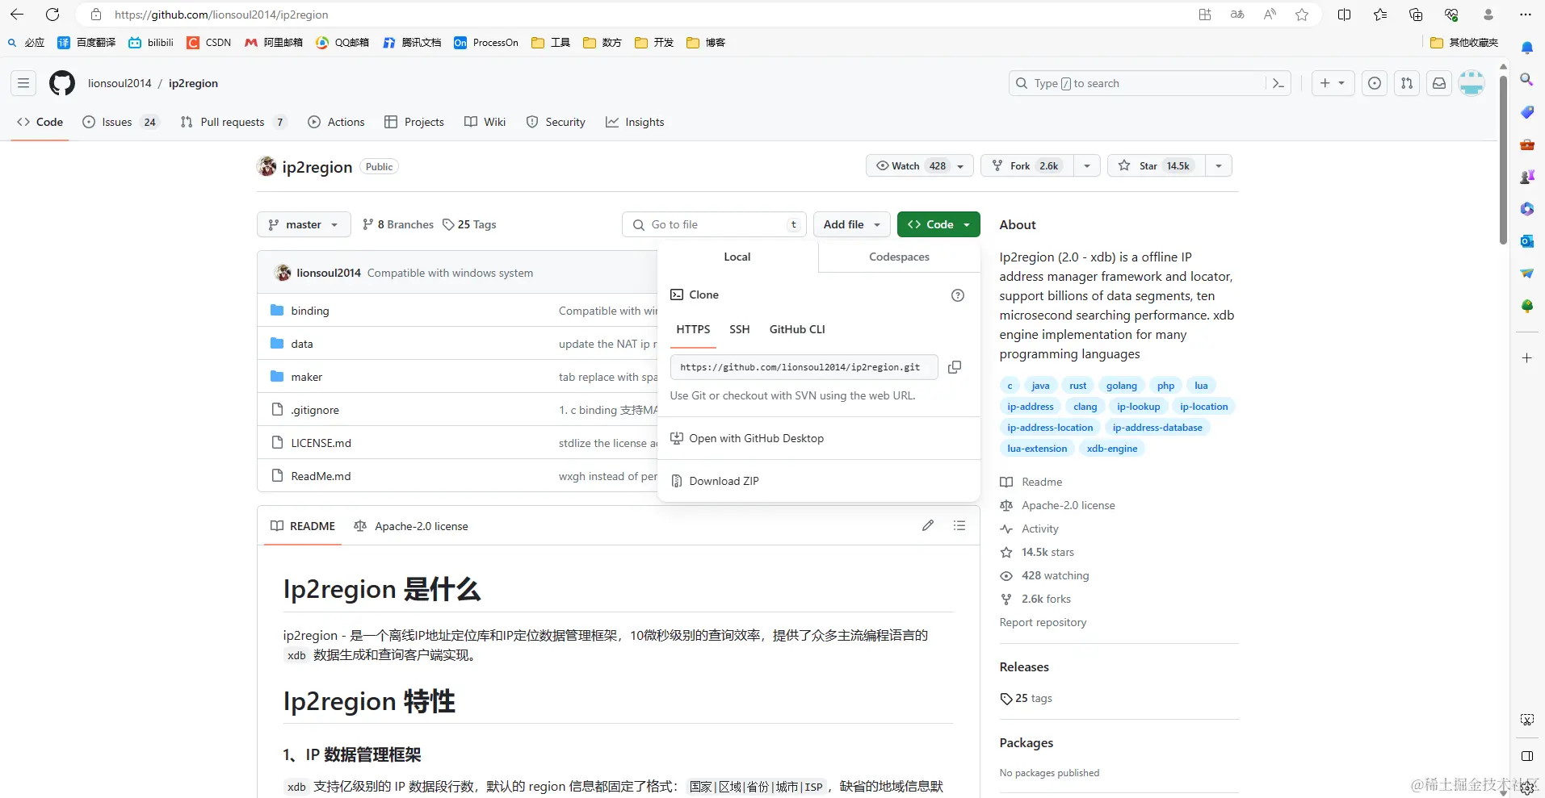Open the create new plus dropdown
1545x798 pixels.
tap(1333, 83)
